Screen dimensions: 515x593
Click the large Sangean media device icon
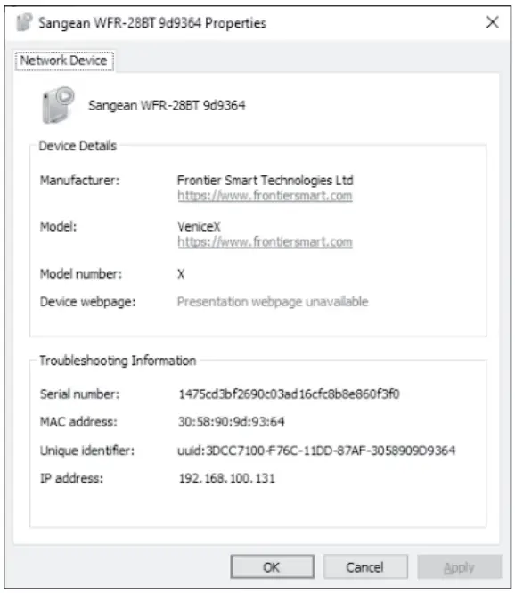click(58, 106)
